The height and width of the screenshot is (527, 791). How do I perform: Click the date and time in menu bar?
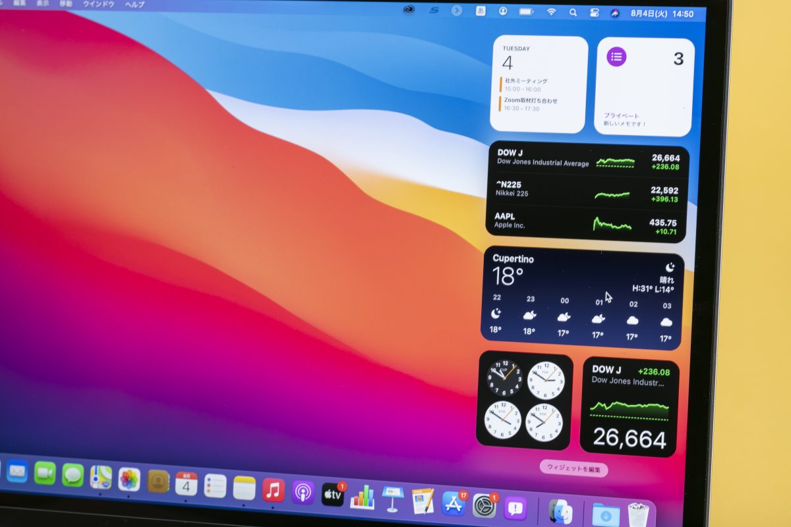click(662, 14)
